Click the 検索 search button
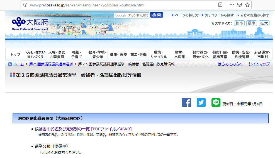Screen dimensions: 275x158 point(157,15)
